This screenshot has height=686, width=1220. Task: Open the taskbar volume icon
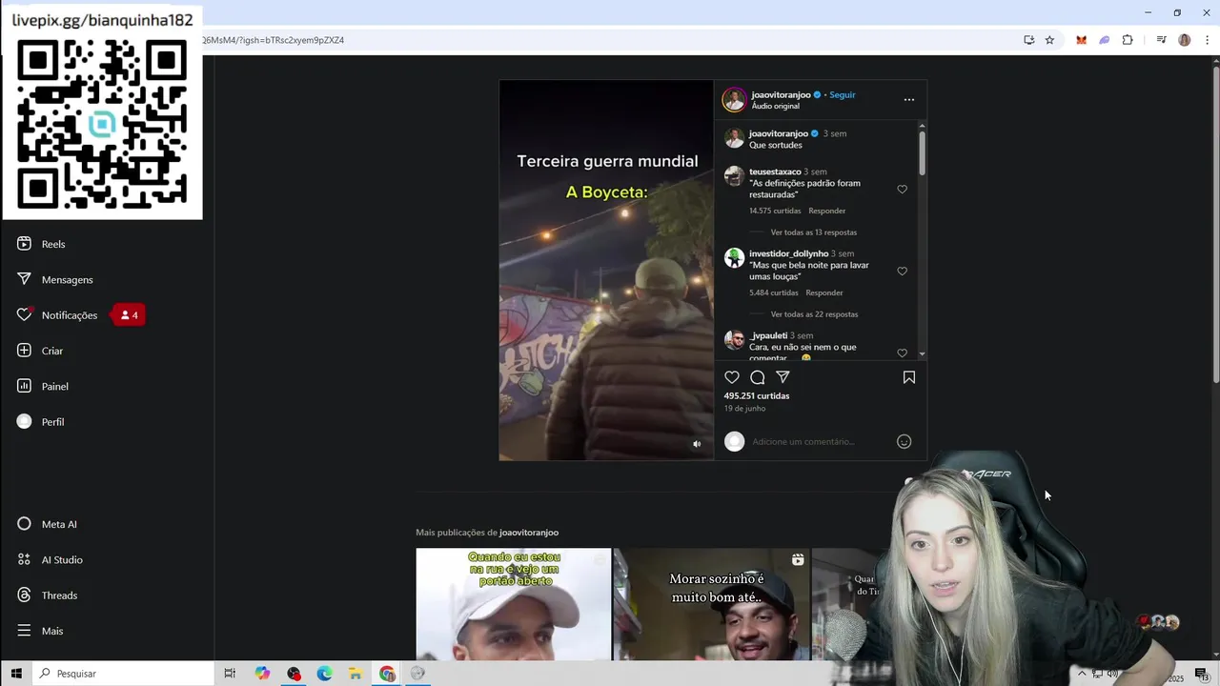pos(1112,674)
